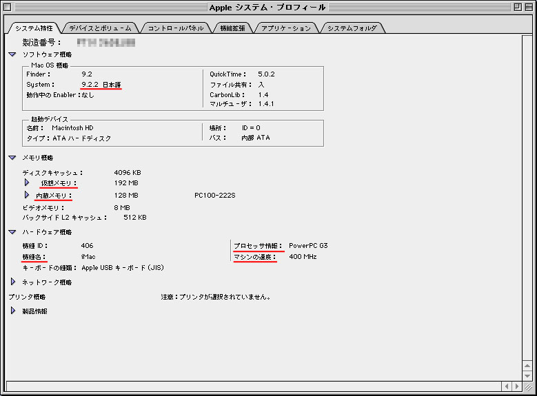
Task: Click the CarbonLib version 1.4
Action: click(263, 95)
